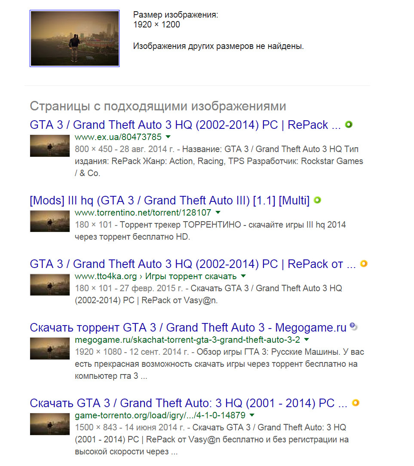Click heading Страницы с подходящими изображениями
The width and height of the screenshot is (414, 466).
pos(158,106)
